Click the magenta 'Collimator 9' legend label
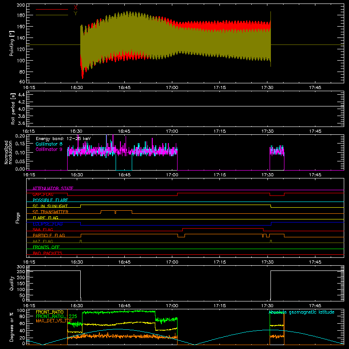 tap(49, 149)
